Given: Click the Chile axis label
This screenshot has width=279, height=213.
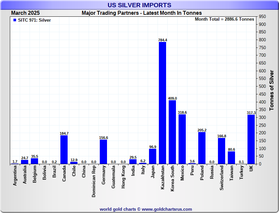Looking at the screenshot, I should [74, 171].
